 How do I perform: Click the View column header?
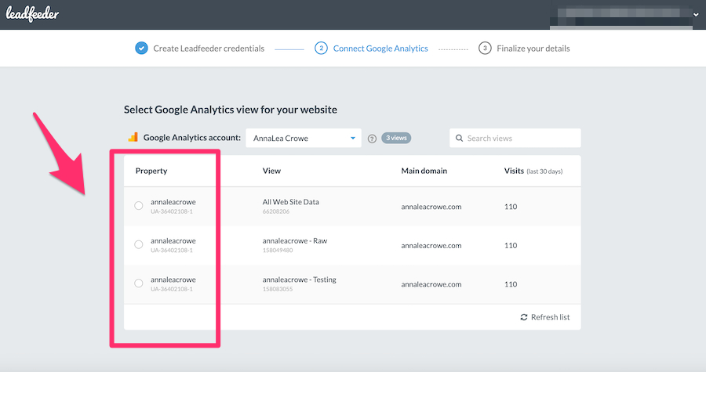point(271,171)
